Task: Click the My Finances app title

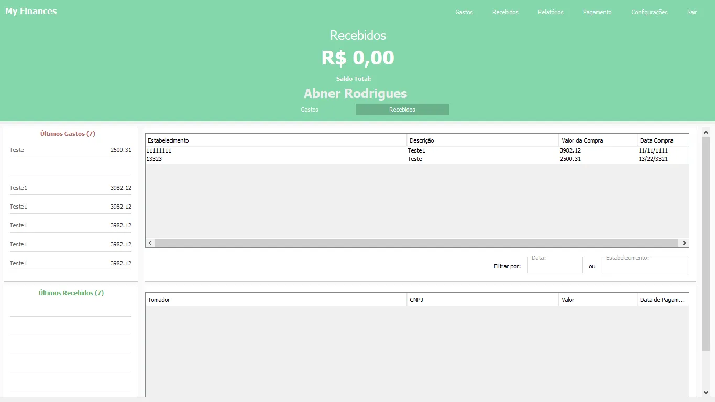Action: pos(31,11)
